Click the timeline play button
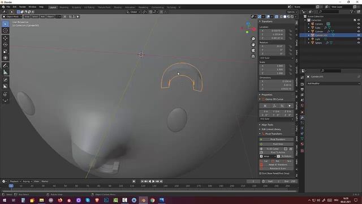Image resolution: width=362 pixels, height=204 pixels. (153, 181)
